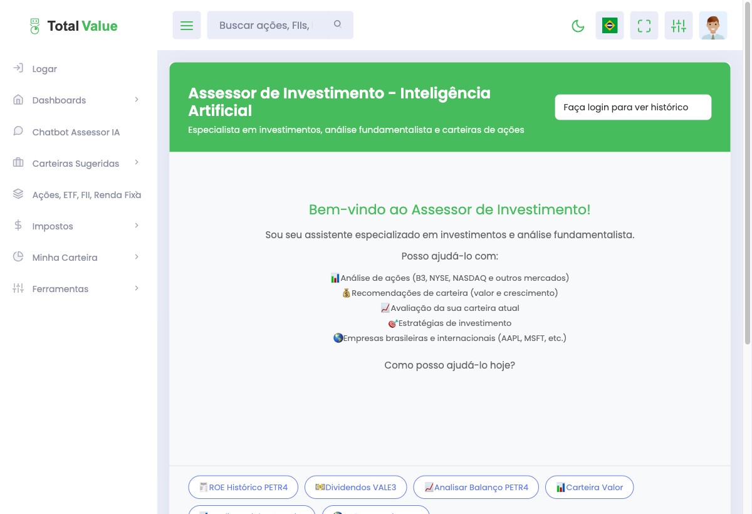Expand the Impostos submenu chevron
This screenshot has width=752, height=514.
pyautogui.click(x=137, y=226)
